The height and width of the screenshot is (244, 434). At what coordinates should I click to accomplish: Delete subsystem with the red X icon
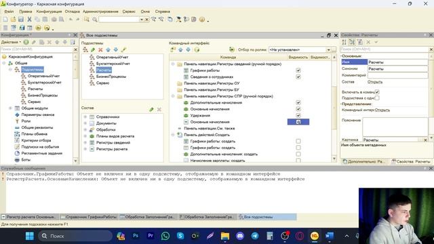coord(100,49)
